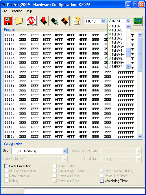The image size is (146, 195).
Task: Click the Program view scroll up arrow
Action: click(x=140, y=35)
